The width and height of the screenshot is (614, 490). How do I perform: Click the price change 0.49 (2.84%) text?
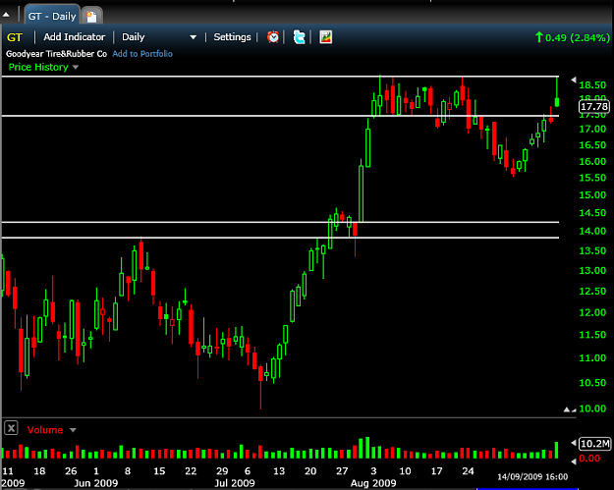pyautogui.click(x=578, y=37)
